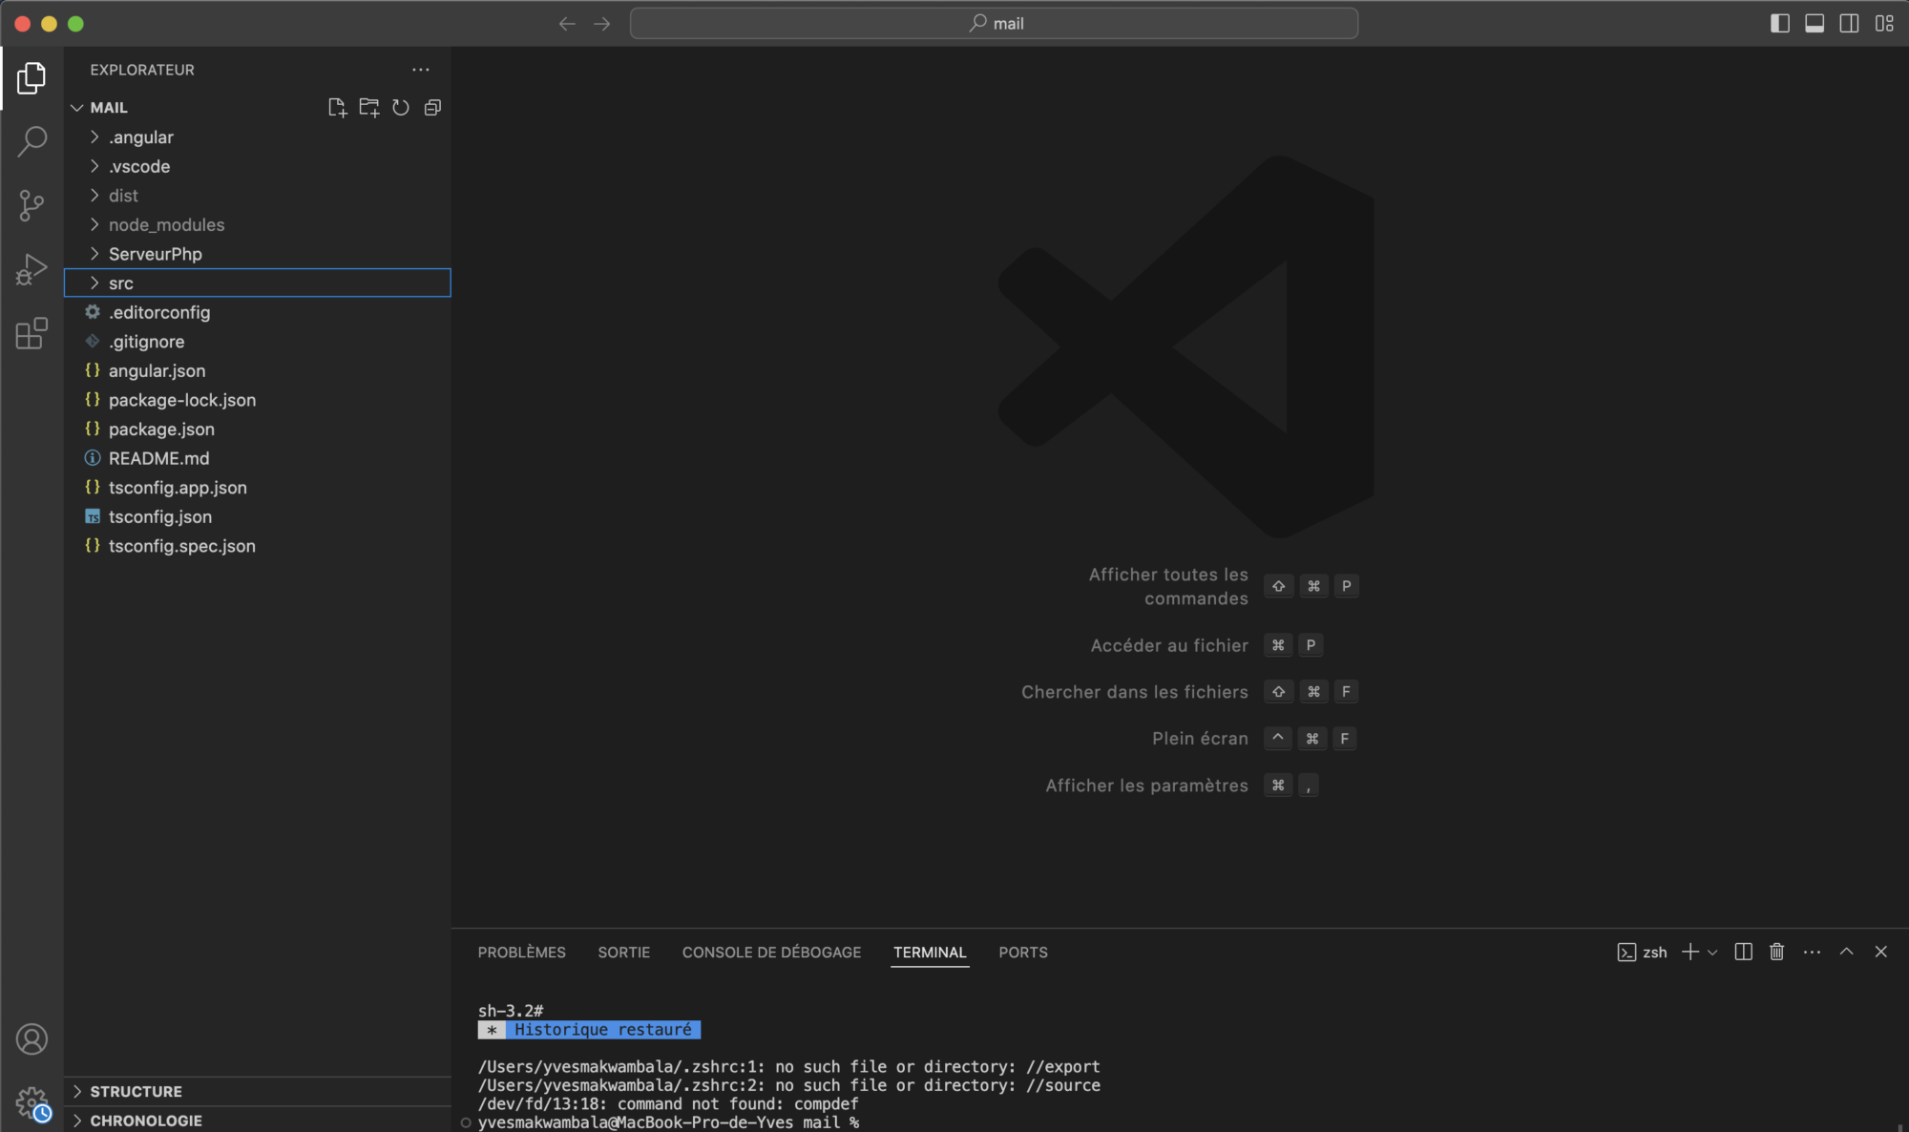
Task: Focus the terminal prompt line
Action: (x=668, y=1122)
